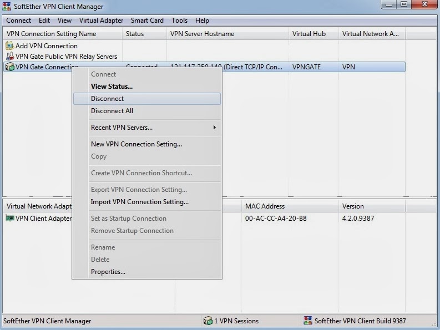Open the Tools menu
This screenshot has width=440, height=330.
pos(179,21)
